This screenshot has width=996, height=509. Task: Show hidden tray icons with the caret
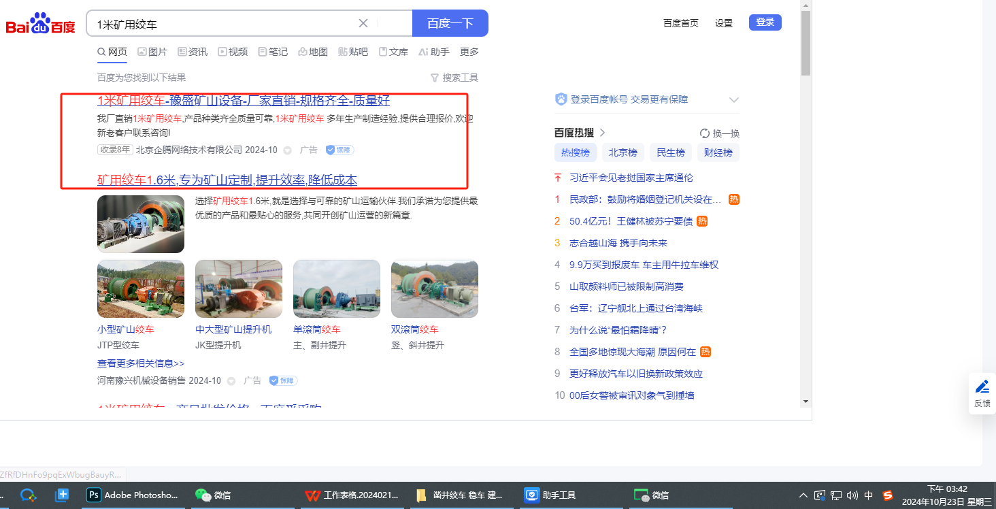point(803,495)
